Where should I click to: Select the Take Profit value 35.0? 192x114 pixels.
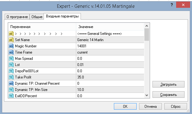pyautogui.click(x=81, y=77)
